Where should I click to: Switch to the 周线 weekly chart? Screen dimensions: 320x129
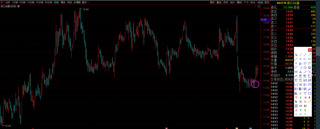(x=63, y=2)
